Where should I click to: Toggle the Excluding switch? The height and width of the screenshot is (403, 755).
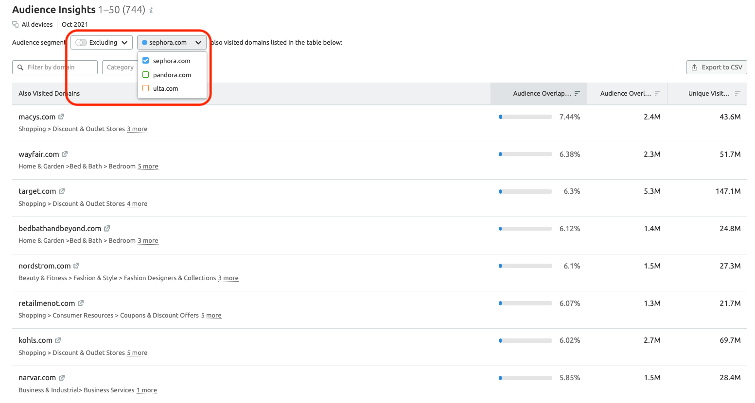[81, 42]
